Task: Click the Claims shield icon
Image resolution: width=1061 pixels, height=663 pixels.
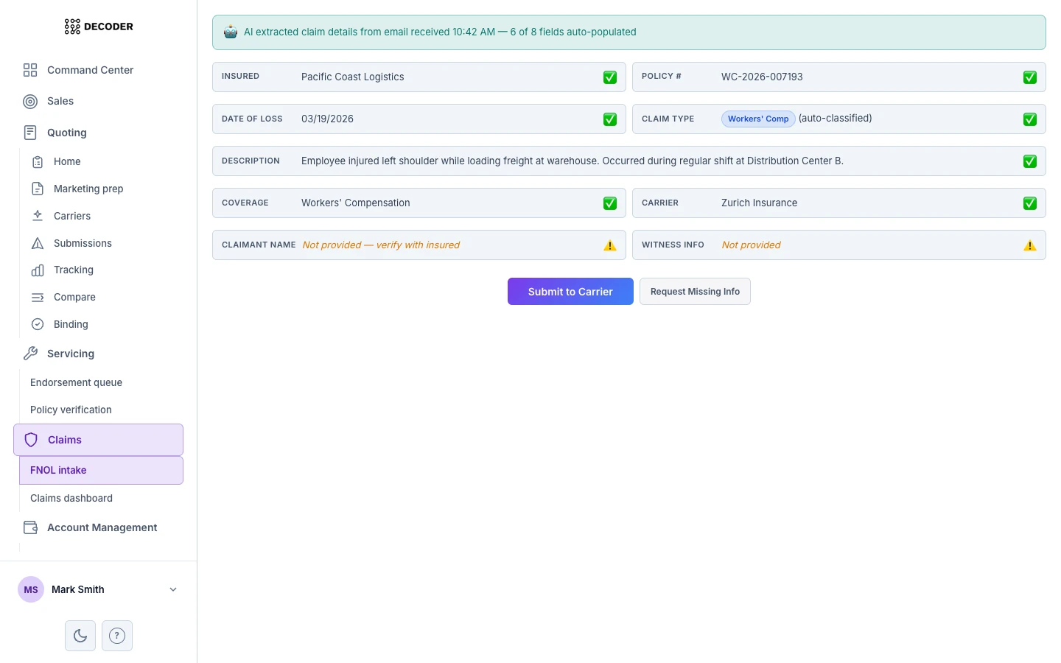Action: (31, 440)
